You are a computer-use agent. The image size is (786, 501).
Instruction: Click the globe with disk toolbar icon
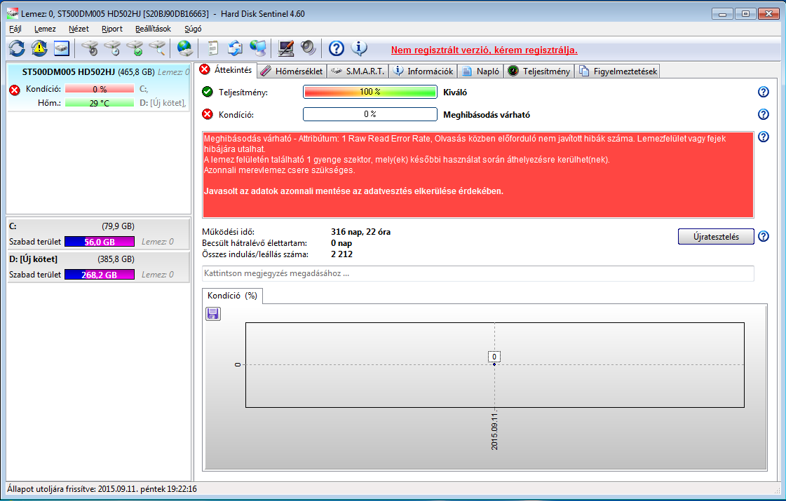click(184, 48)
